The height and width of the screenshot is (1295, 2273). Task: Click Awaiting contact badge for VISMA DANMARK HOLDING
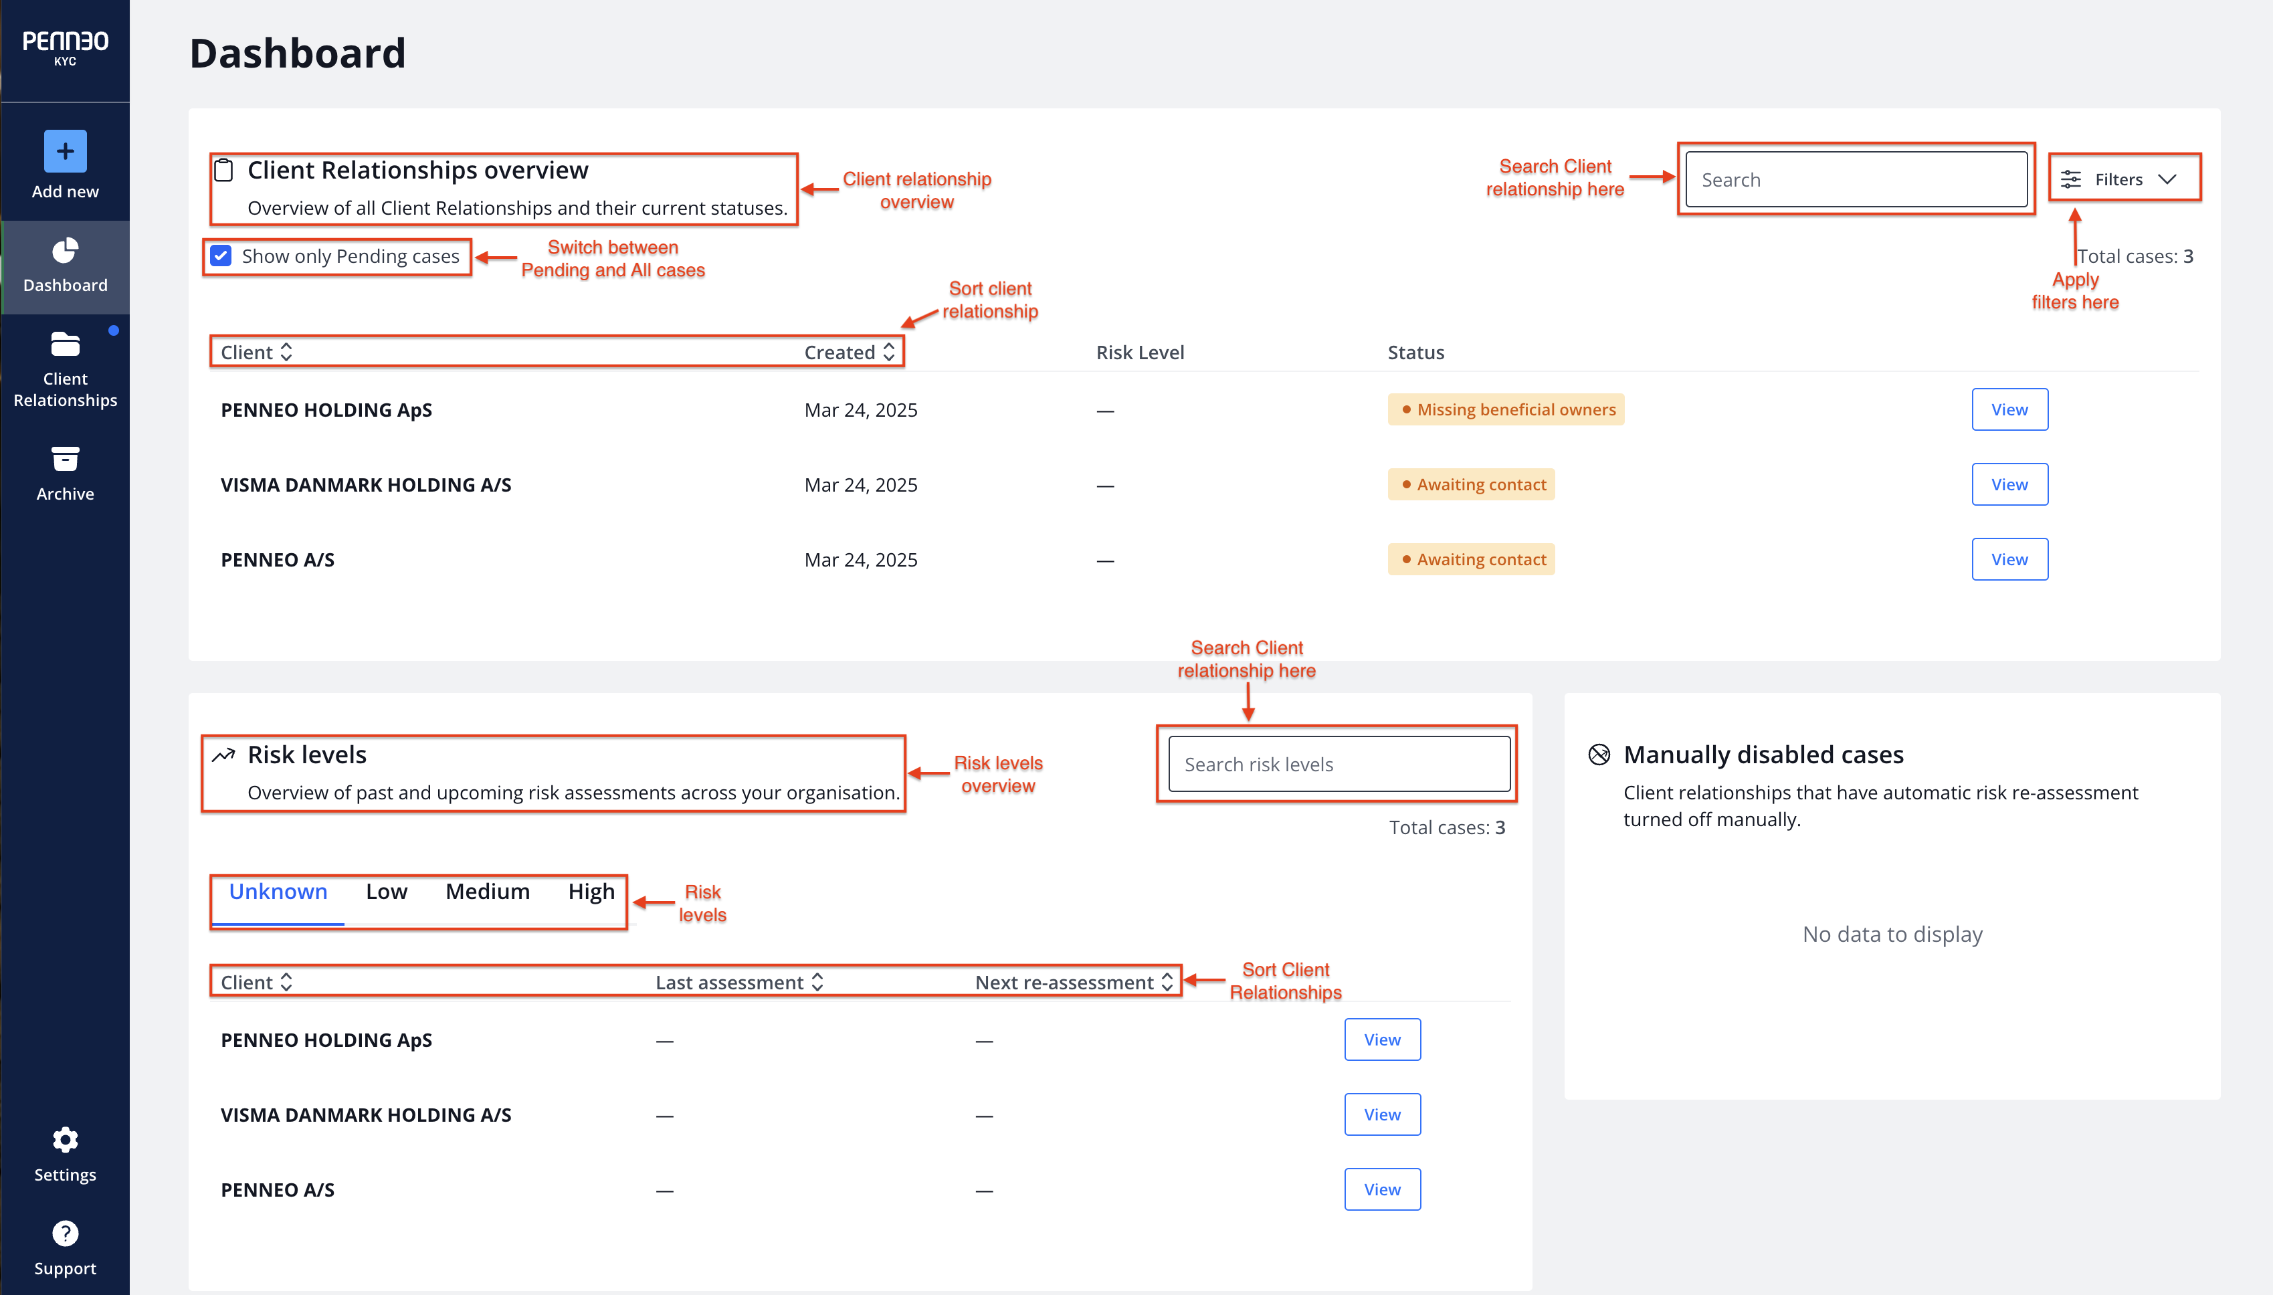[x=1471, y=484]
